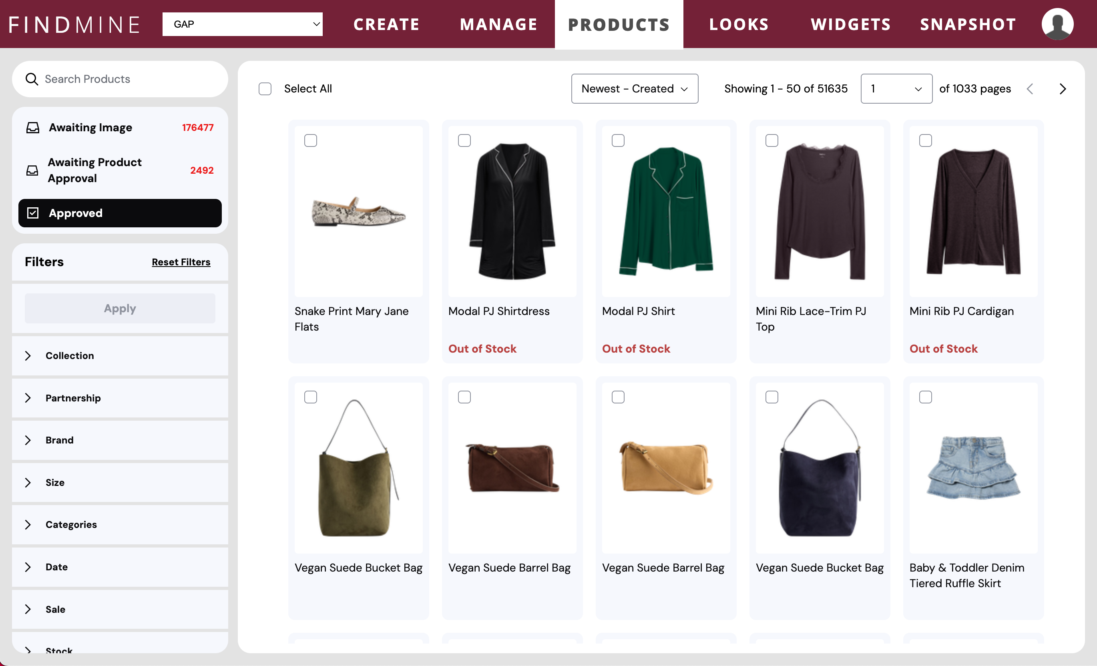Check the Mini Rib PJ Cardigan checkbox

[926, 140]
